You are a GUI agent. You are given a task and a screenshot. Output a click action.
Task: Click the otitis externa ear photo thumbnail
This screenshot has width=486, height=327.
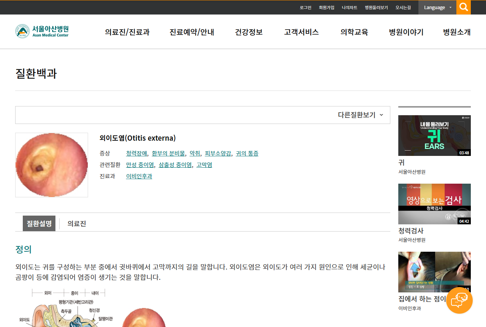(x=52, y=165)
